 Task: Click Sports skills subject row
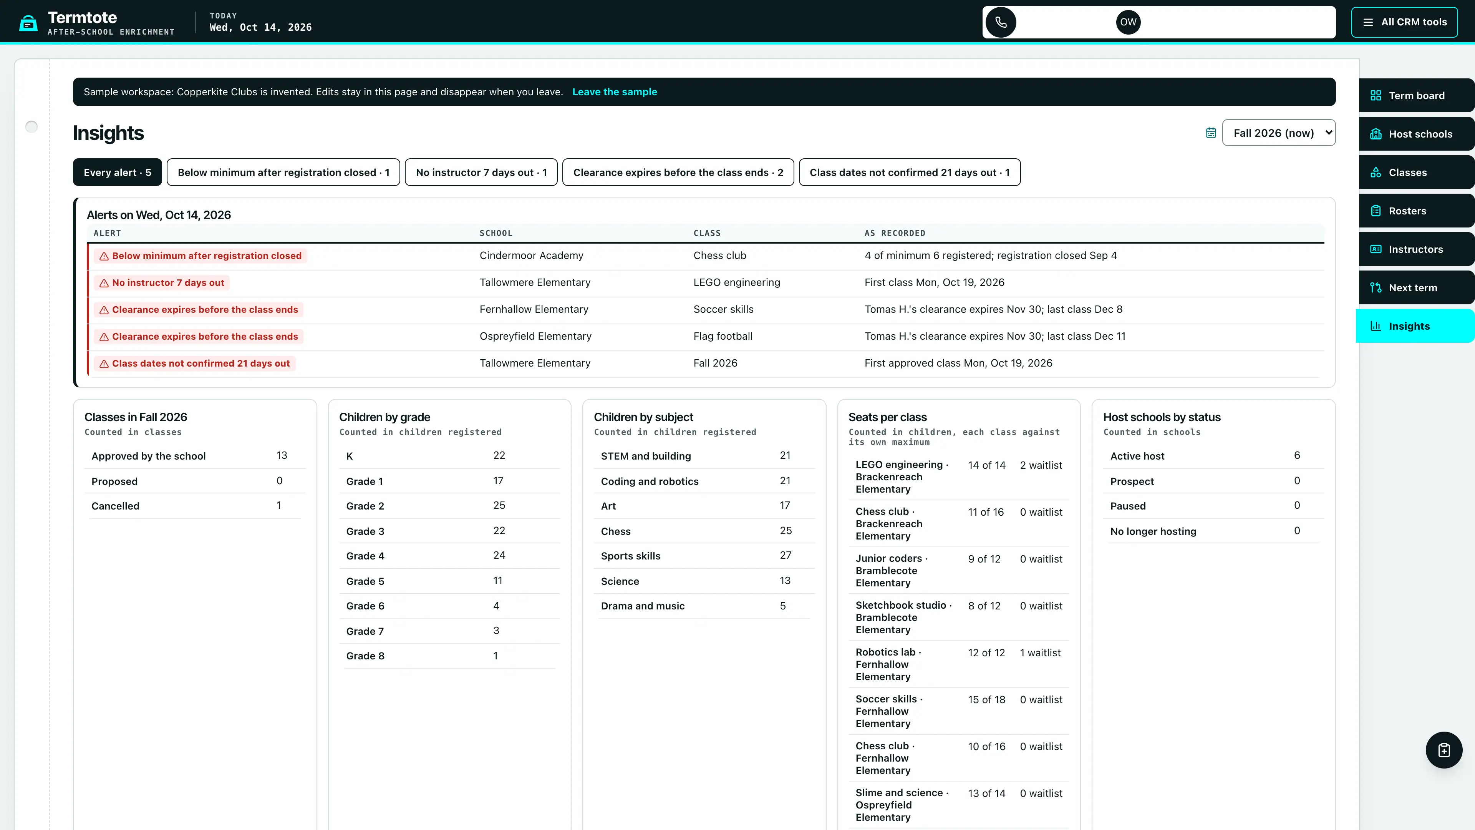(704, 556)
